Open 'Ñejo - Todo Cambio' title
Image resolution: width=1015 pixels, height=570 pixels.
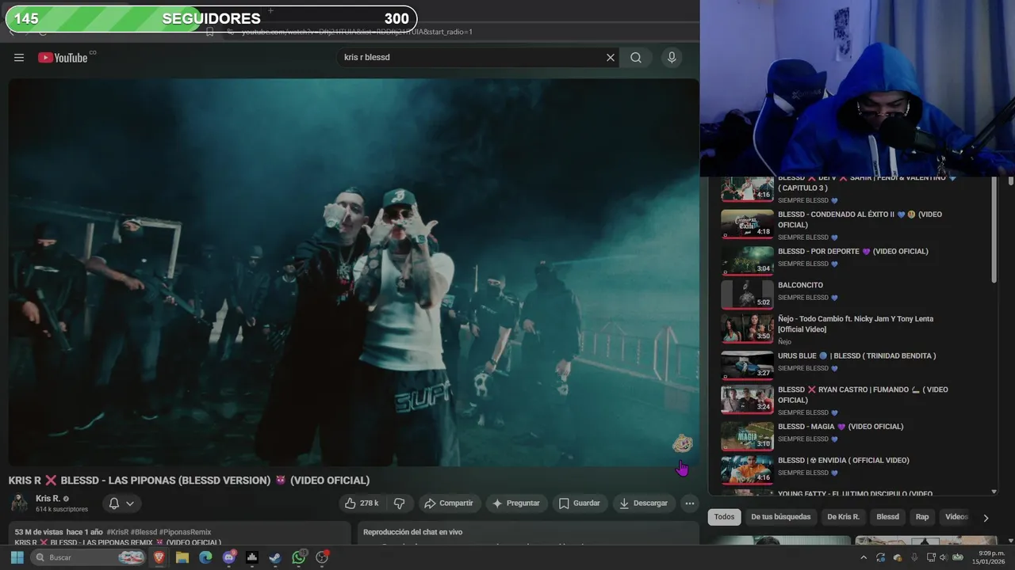[856, 324]
